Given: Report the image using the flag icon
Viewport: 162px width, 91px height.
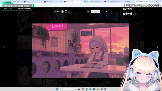Looking at the screenshot, I should [103, 11].
